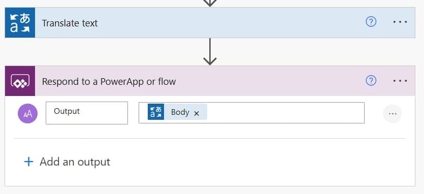This screenshot has width=424, height=194.
Task: Open help for the Translate text action
Action: coord(371,22)
